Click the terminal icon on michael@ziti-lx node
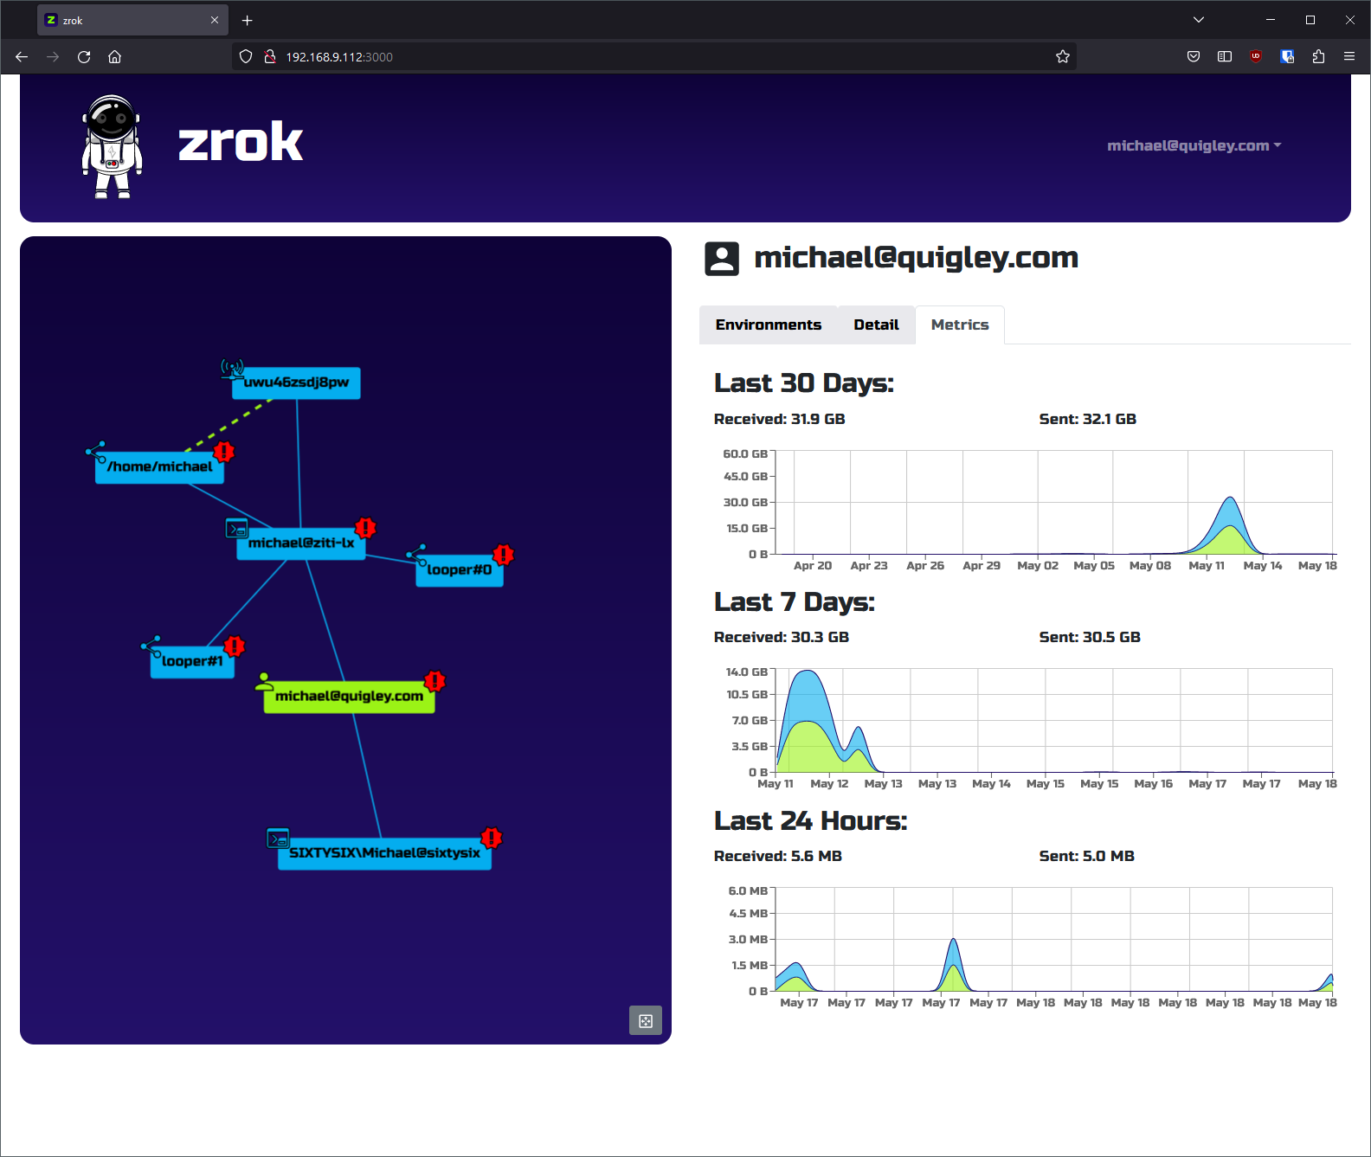The height and width of the screenshot is (1157, 1371). (236, 528)
